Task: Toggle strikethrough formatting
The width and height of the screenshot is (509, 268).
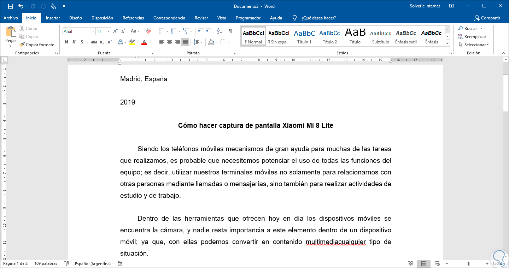Action: pyautogui.click(x=94, y=42)
